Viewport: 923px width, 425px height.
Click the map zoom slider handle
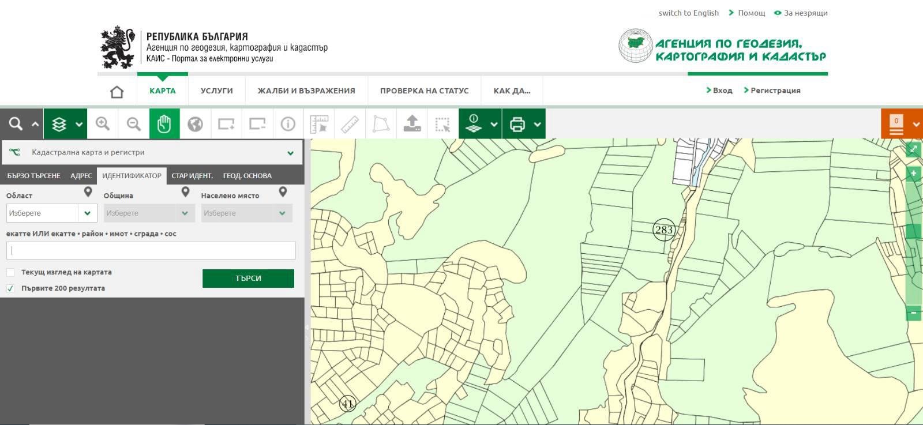913,231
